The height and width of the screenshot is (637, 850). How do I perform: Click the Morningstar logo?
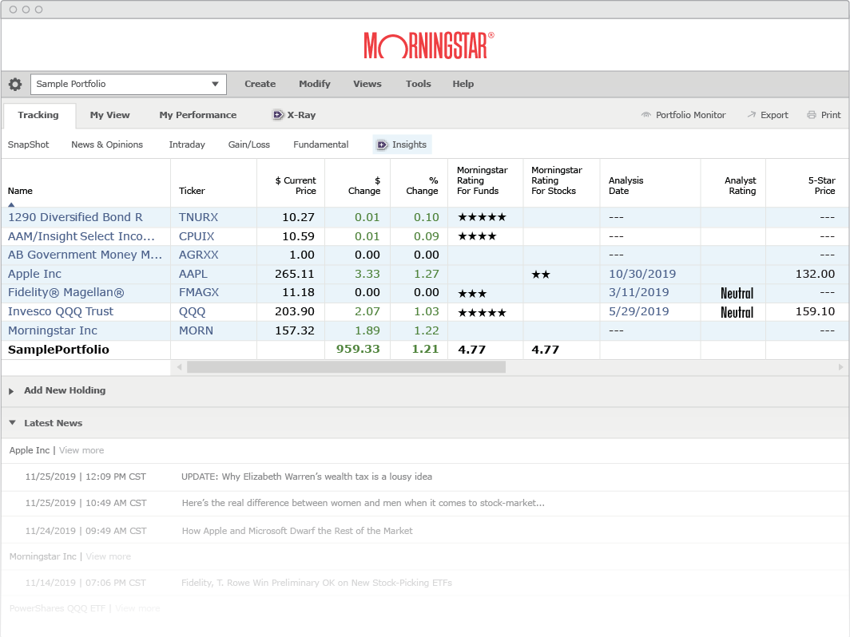[429, 45]
